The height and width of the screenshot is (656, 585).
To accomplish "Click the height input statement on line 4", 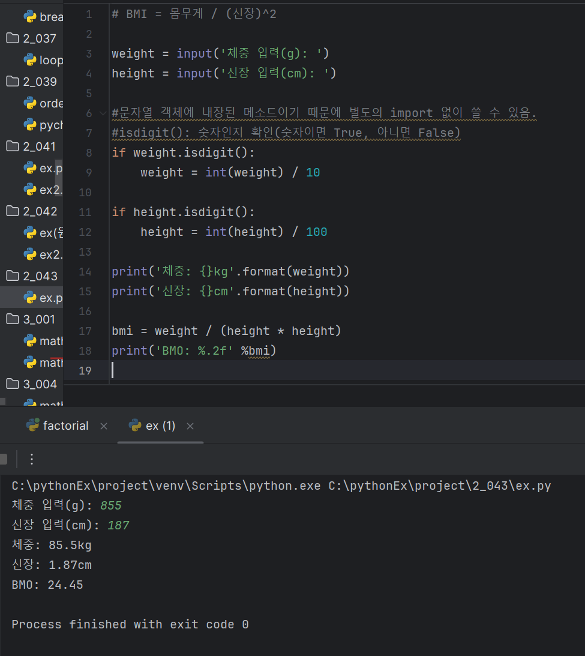I will (x=224, y=73).
